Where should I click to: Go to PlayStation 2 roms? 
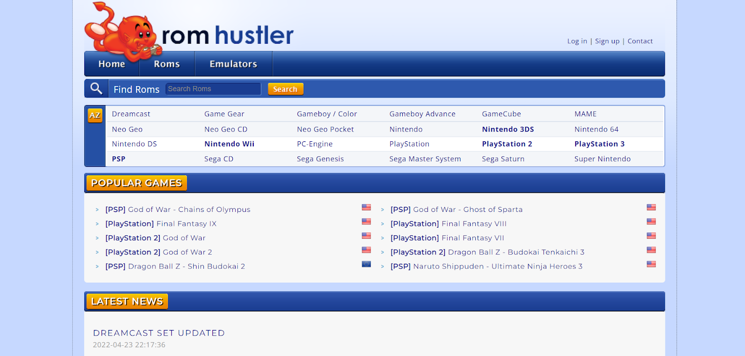[507, 144]
